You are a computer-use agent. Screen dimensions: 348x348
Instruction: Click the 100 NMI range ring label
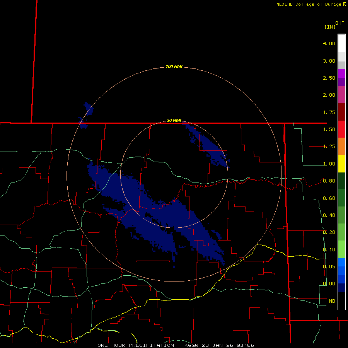click(174, 67)
